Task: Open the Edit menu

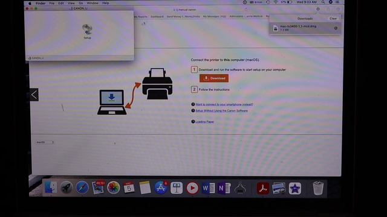Action: pos(60,3)
